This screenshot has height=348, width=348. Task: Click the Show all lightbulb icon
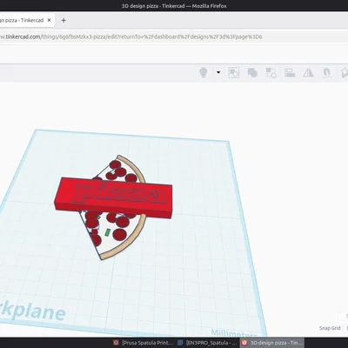[x=204, y=72]
